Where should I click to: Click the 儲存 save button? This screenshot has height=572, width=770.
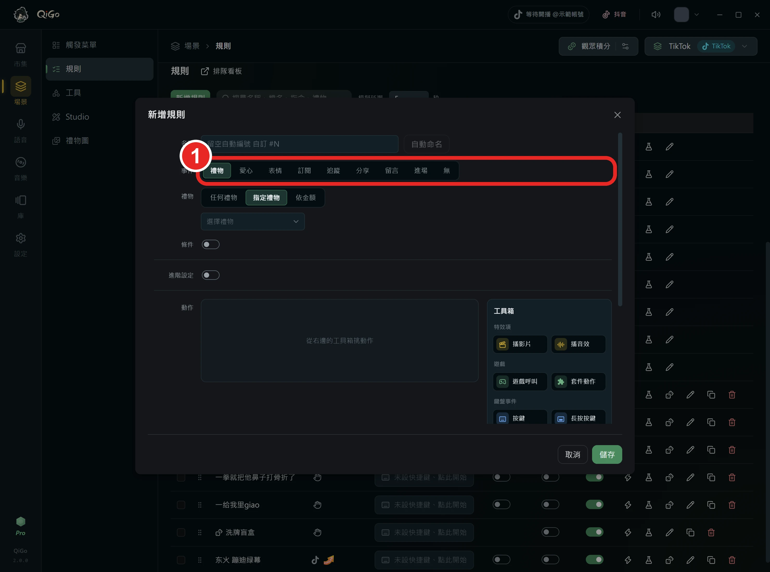tap(607, 455)
